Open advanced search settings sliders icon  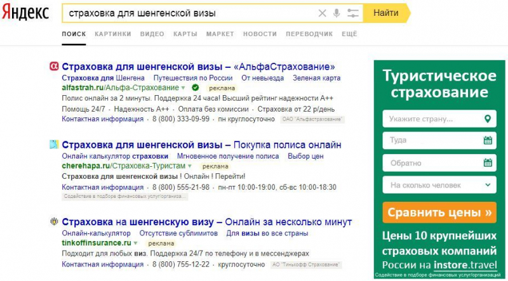pos(352,13)
